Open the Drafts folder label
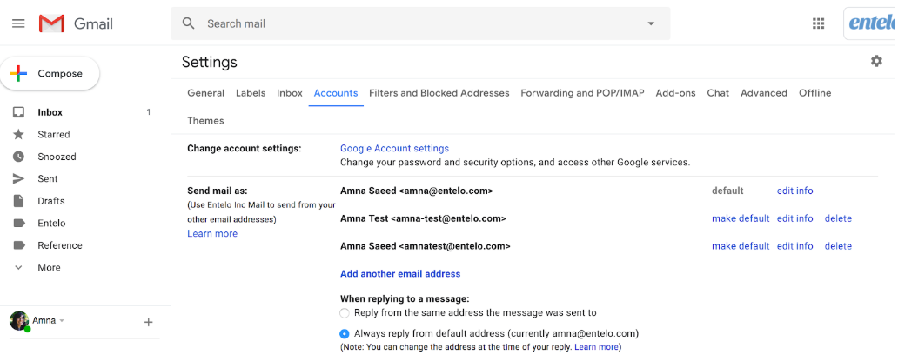 tap(51, 201)
